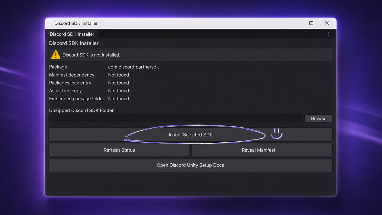Click the 'Not found' value for Manifest dependency
Image resolution: width=382 pixels, height=215 pixels.
tap(118, 75)
